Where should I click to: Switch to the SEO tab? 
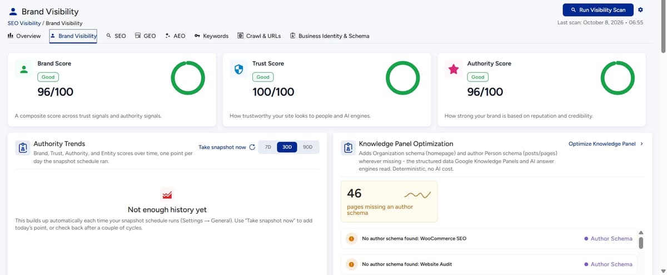coord(116,35)
